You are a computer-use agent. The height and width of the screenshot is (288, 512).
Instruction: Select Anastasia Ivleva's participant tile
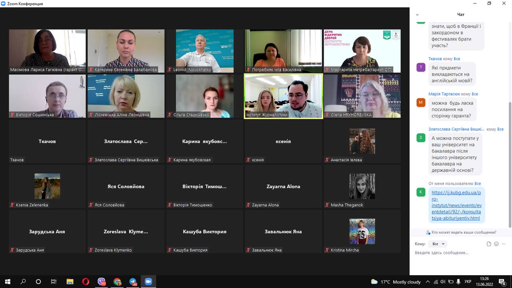(362, 142)
